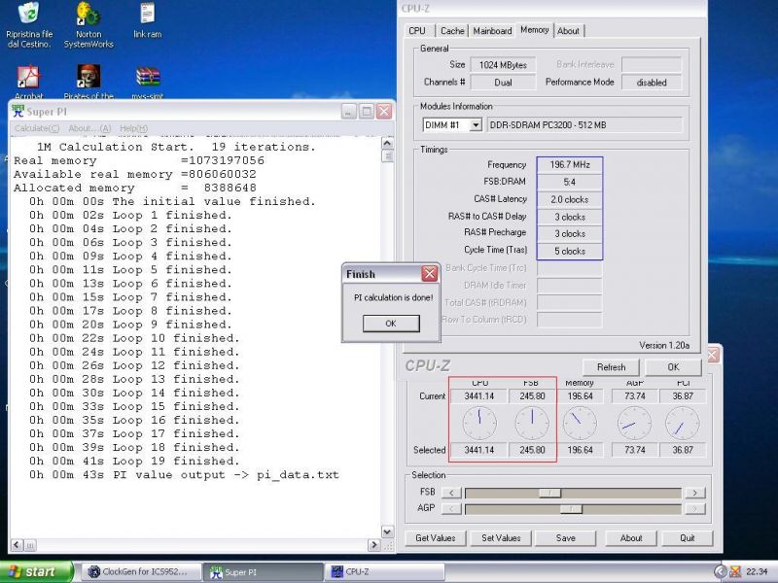778x583 pixels.
Task: Click Quit button in ClockGen
Action: point(688,538)
